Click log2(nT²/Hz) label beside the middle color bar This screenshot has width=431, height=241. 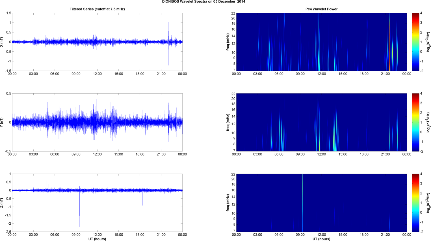[428, 122]
